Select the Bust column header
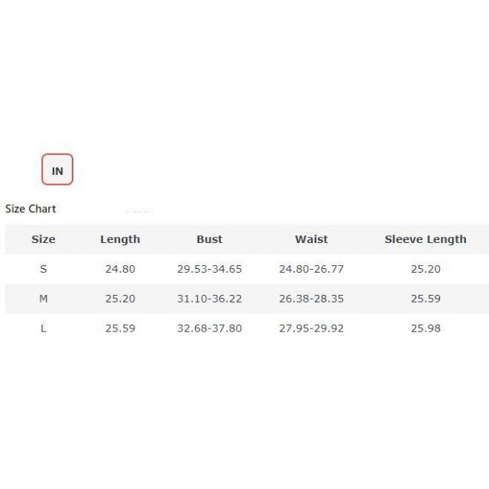 tap(209, 239)
